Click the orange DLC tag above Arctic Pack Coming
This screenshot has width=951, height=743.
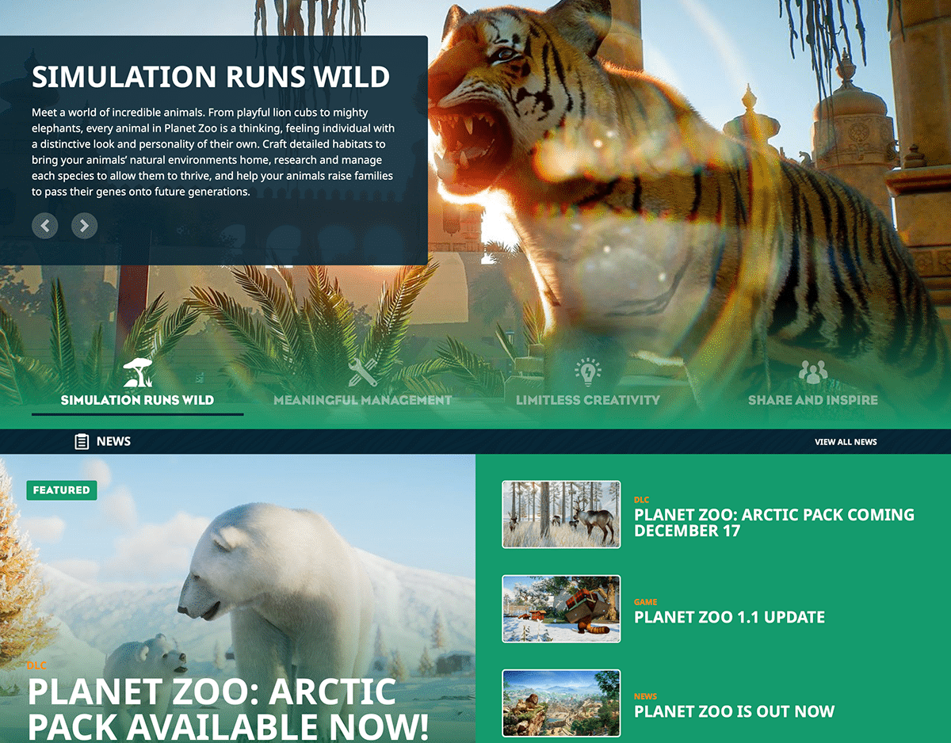tap(641, 500)
